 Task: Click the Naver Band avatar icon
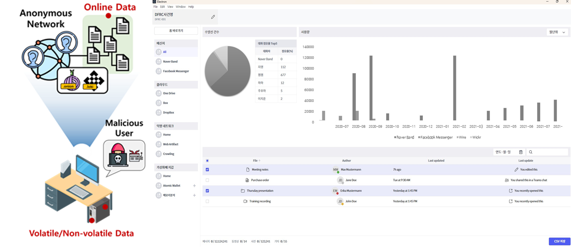(x=159, y=62)
